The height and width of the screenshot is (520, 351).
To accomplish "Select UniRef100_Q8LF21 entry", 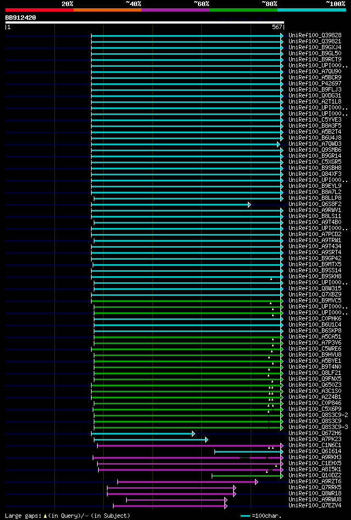I will point(315,373).
